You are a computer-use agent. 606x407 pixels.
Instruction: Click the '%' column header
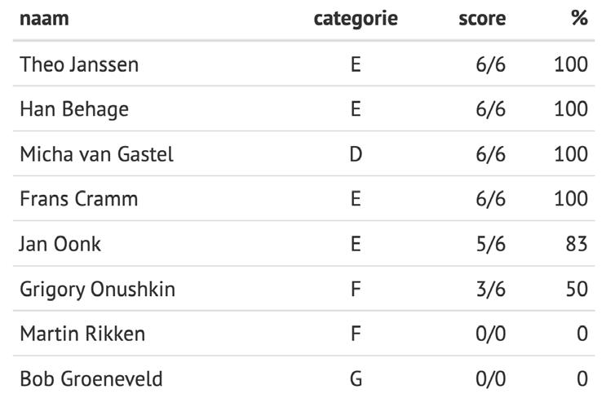tap(579, 18)
